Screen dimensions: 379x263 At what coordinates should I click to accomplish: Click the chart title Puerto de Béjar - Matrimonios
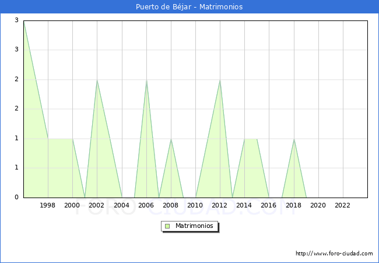189,7
